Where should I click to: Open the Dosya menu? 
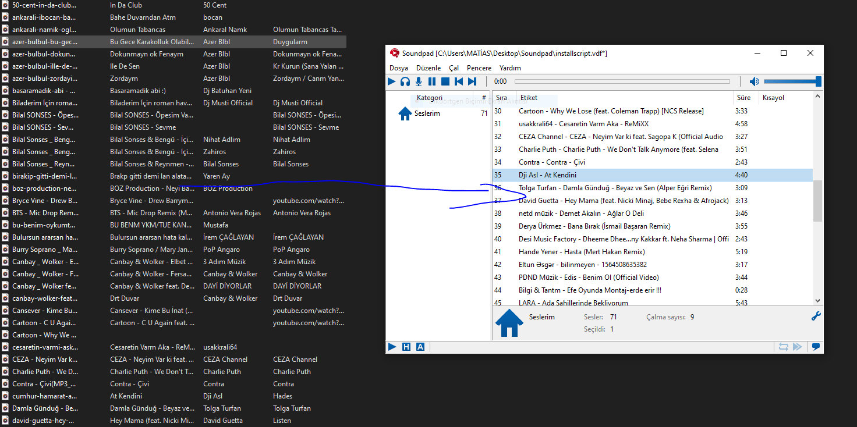click(399, 68)
